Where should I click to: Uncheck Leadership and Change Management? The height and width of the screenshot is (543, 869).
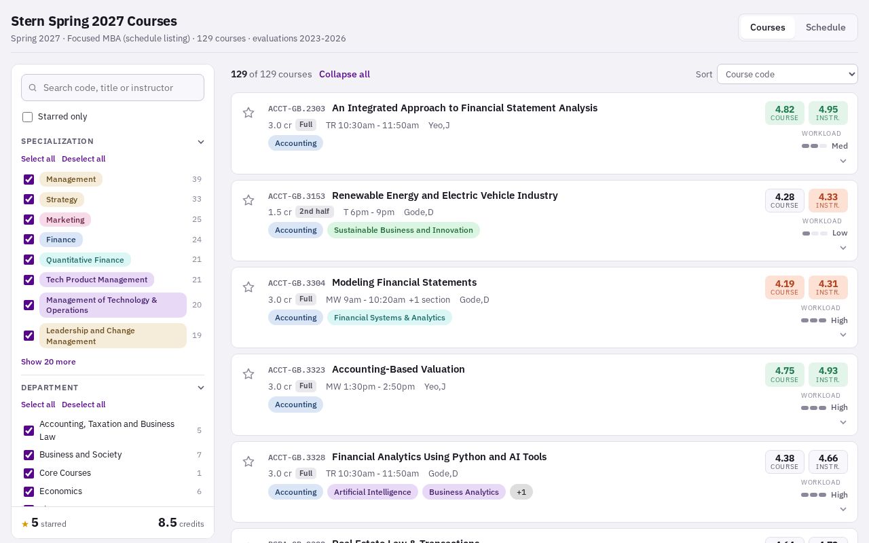(29, 335)
